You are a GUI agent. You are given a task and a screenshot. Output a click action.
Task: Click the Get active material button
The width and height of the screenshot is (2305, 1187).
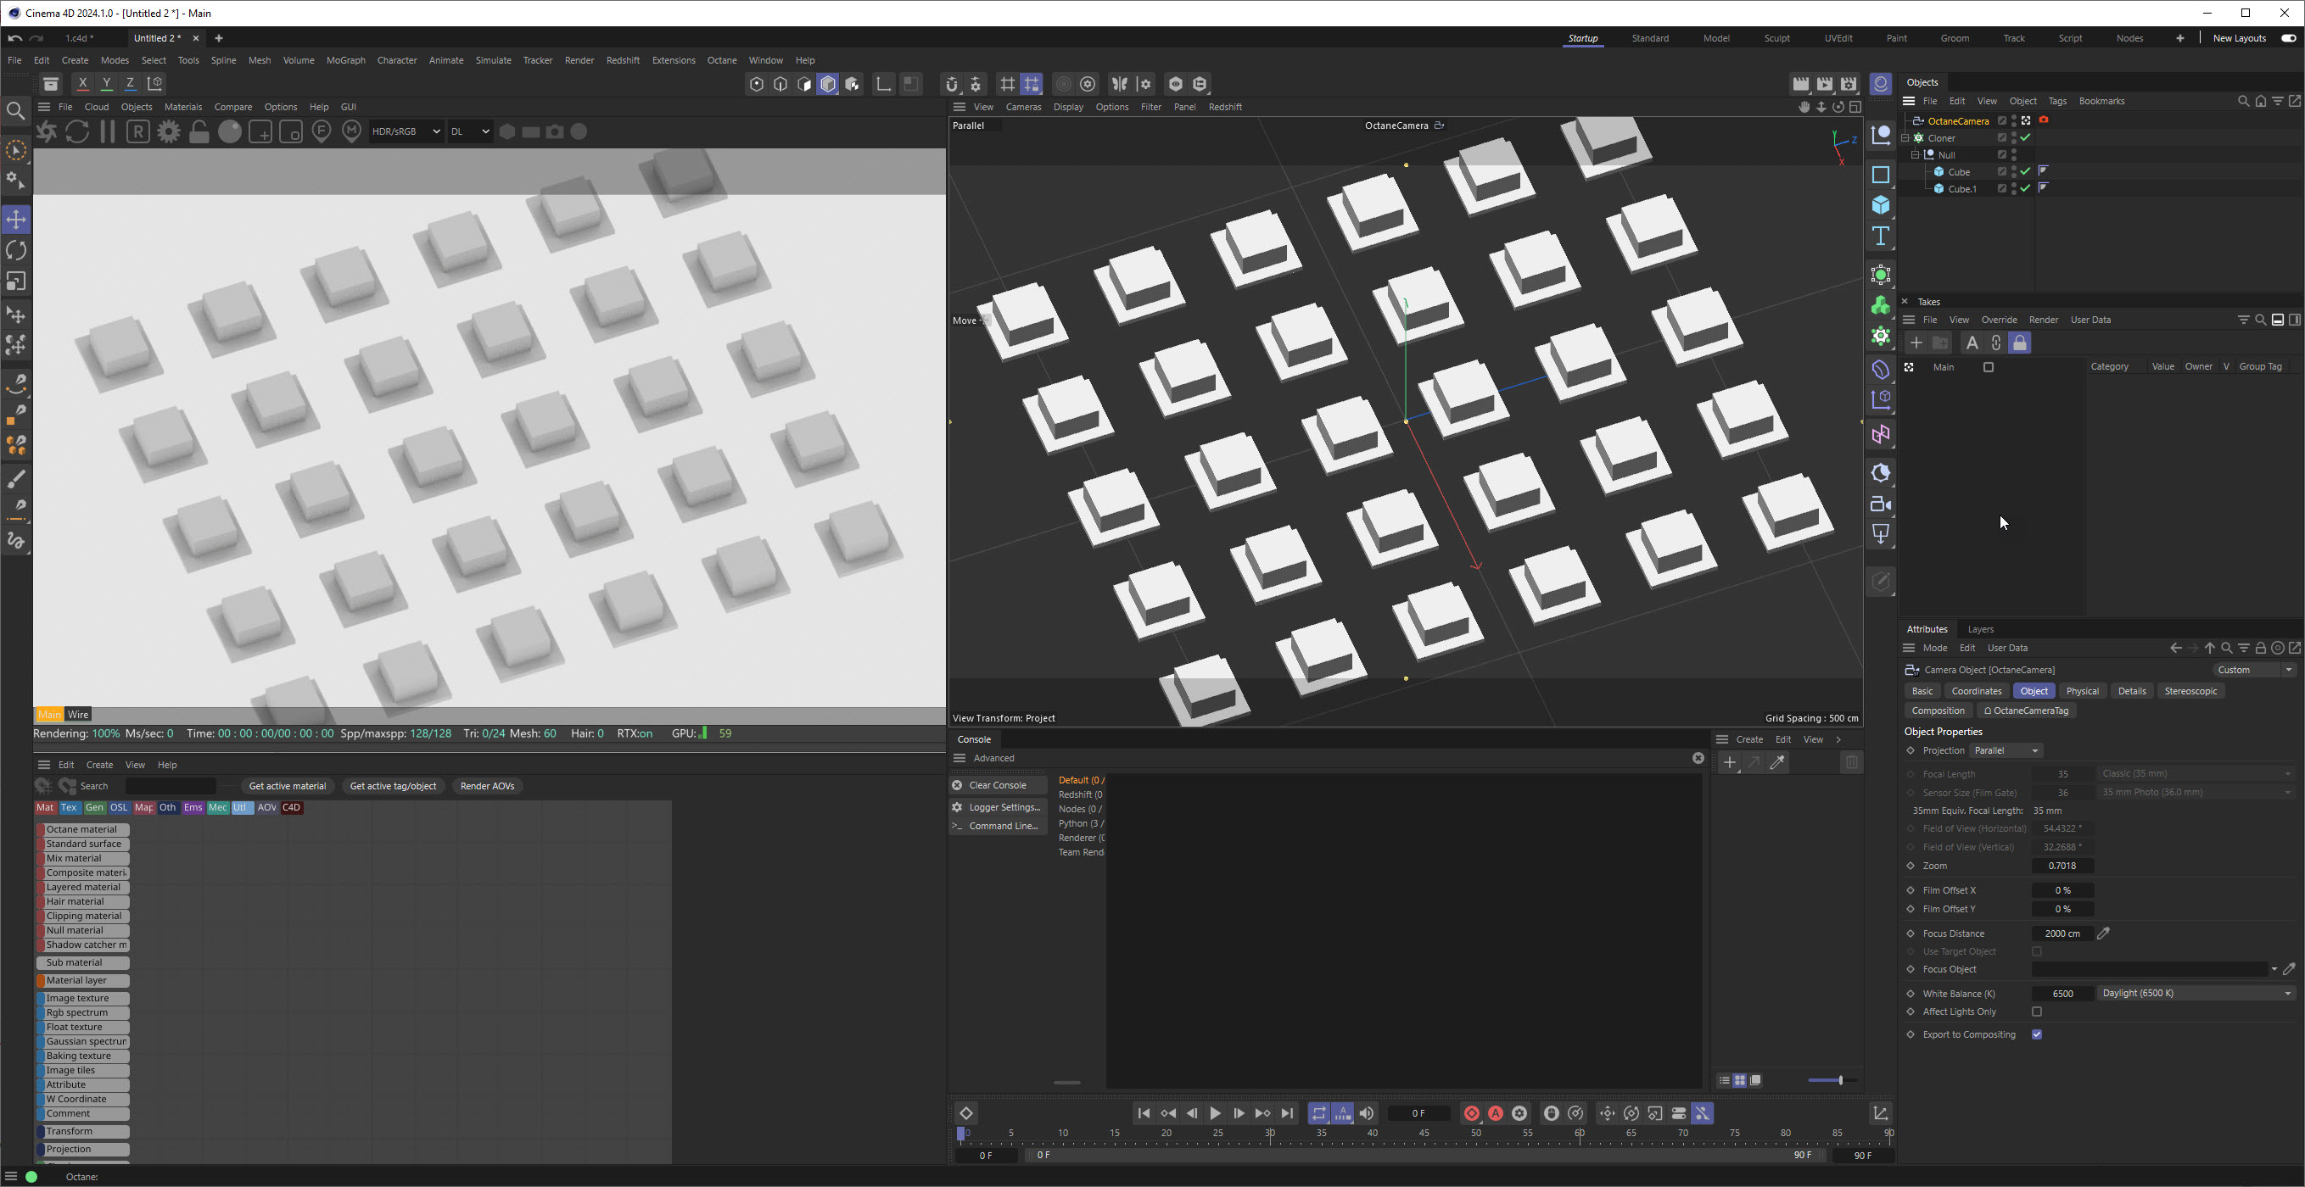pyautogui.click(x=288, y=786)
